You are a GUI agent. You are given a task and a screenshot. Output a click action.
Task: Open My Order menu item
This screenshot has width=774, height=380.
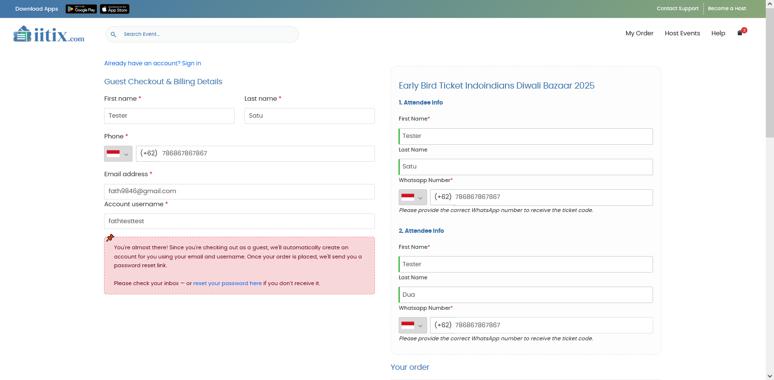click(639, 33)
